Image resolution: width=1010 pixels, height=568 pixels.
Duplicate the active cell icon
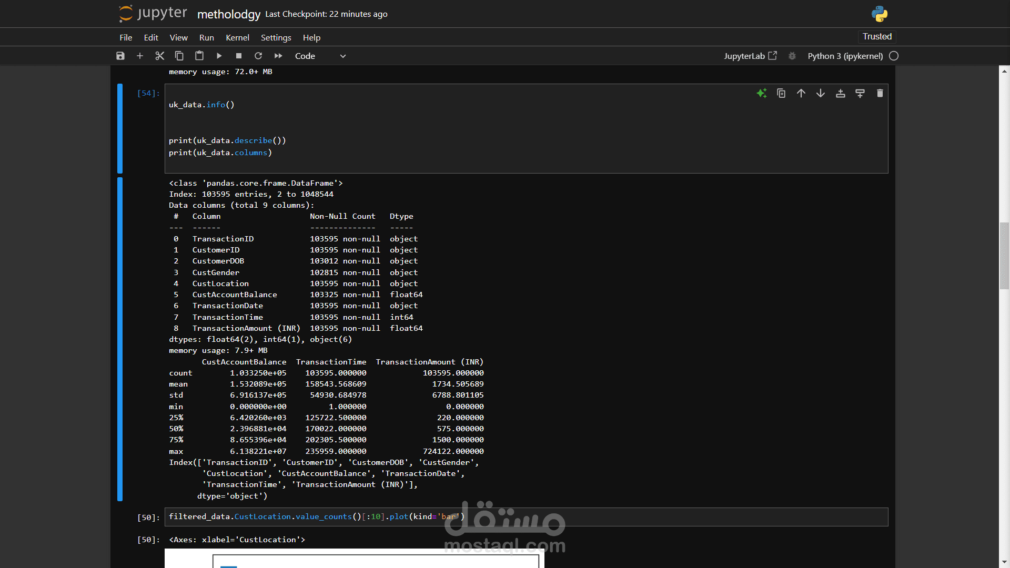[x=781, y=93]
